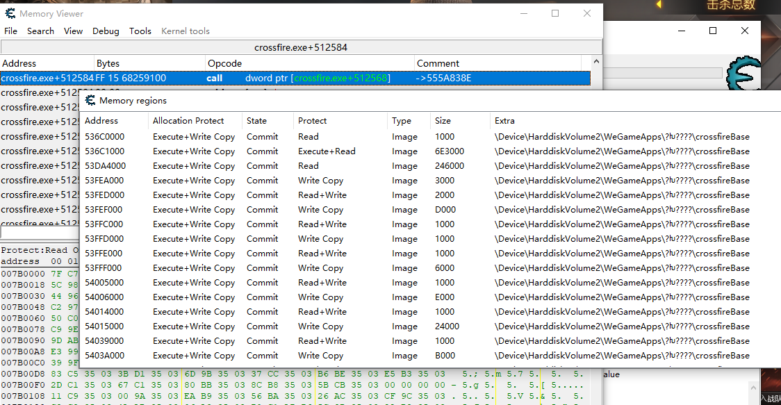Click hex dump row address 007B0018
This screenshot has width=781, height=405.
23,285
